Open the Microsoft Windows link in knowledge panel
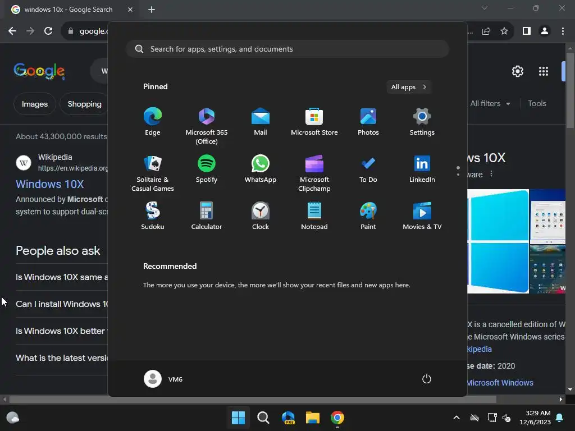This screenshot has height=431, width=575. (x=500, y=383)
